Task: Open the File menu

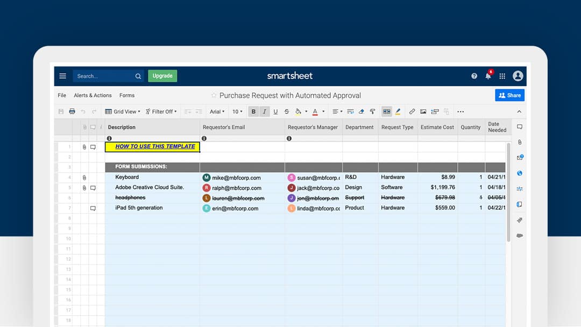Action: click(x=61, y=95)
